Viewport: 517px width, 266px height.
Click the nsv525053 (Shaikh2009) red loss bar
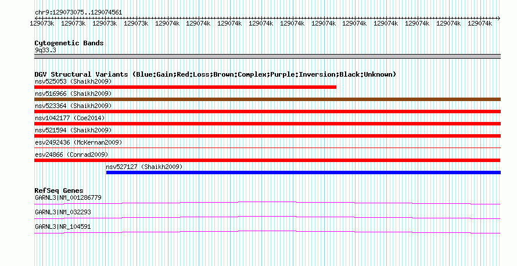pos(185,87)
